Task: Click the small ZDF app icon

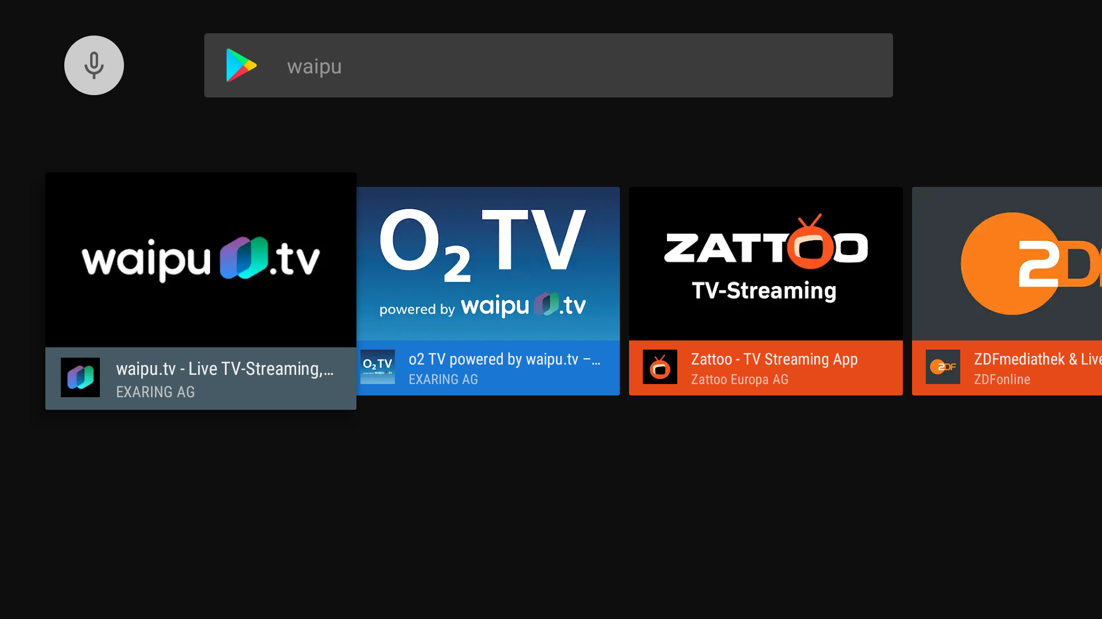Action: [943, 367]
